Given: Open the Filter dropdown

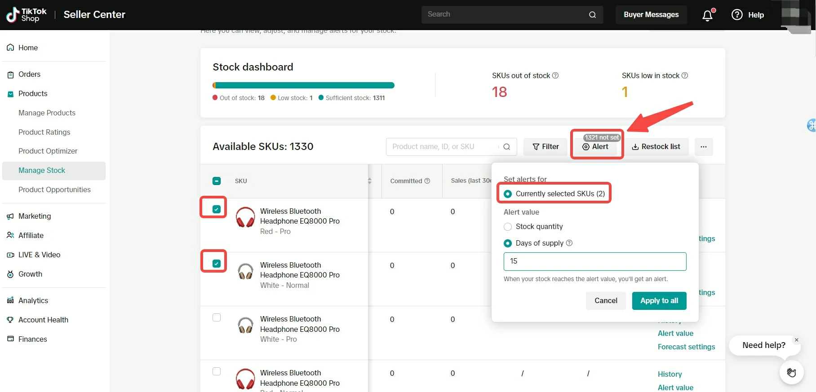Looking at the screenshot, I should [x=545, y=147].
